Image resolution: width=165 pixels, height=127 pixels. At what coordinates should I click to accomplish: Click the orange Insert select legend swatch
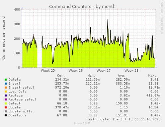(6, 88)
